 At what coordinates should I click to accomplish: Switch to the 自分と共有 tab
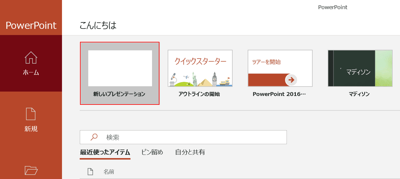[x=190, y=152]
